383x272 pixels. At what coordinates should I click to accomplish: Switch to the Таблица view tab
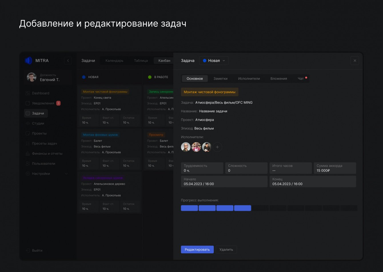click(x=141, y=61)
